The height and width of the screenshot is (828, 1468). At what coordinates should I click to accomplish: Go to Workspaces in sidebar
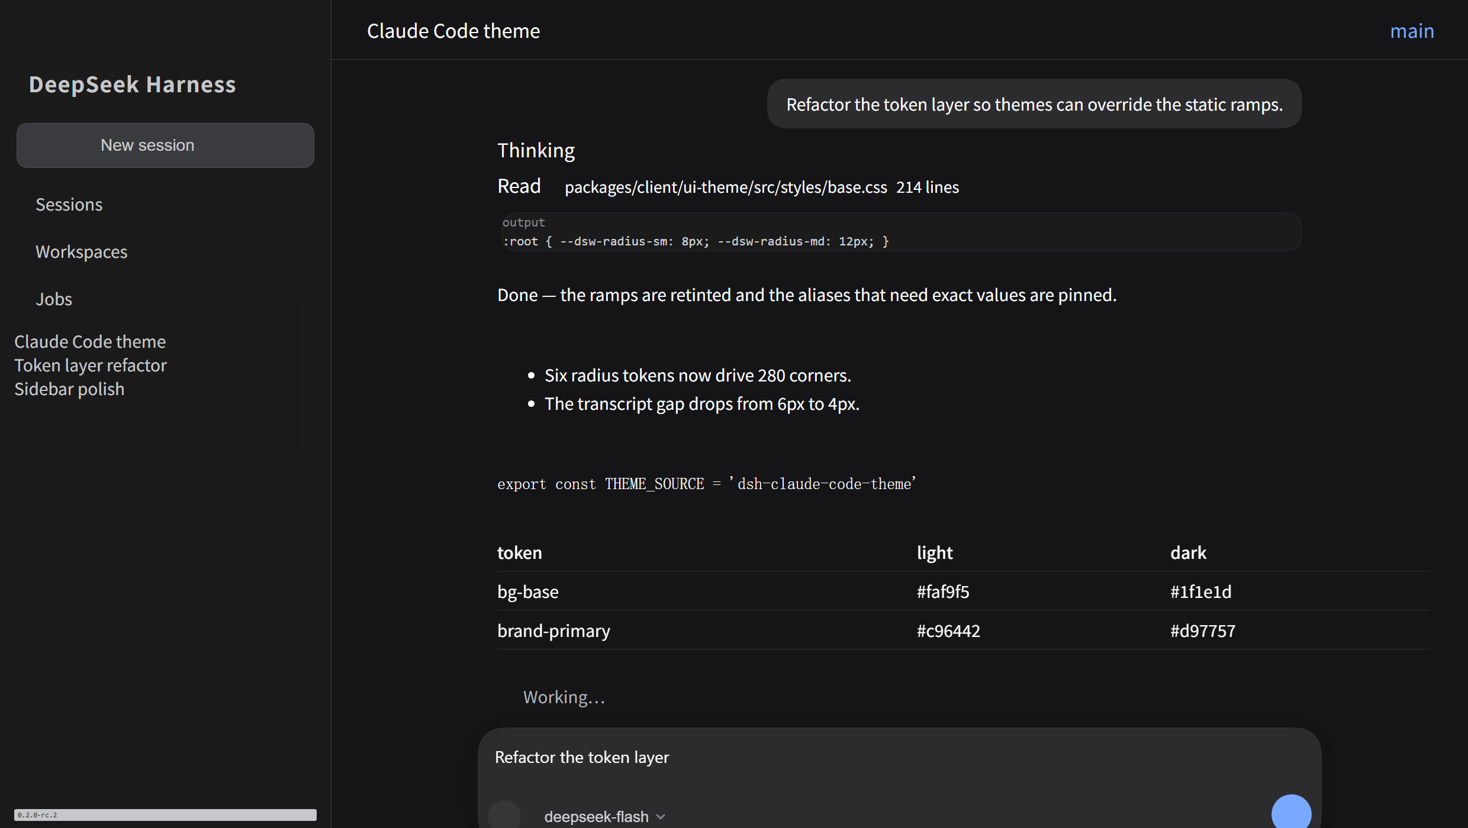[82, 252]
